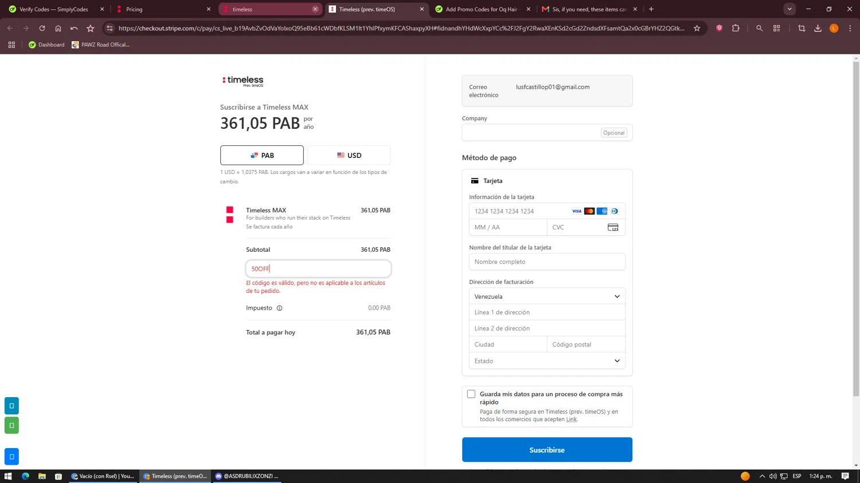Click the taskbar clock showing 1:24 p. m.
The image size is (860, 483).
point(820,476)
